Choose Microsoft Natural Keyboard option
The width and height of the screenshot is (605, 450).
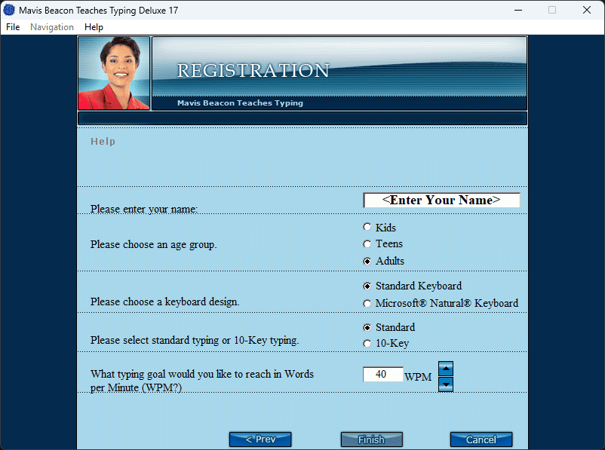pyautogui.click(x=367, y=303)
